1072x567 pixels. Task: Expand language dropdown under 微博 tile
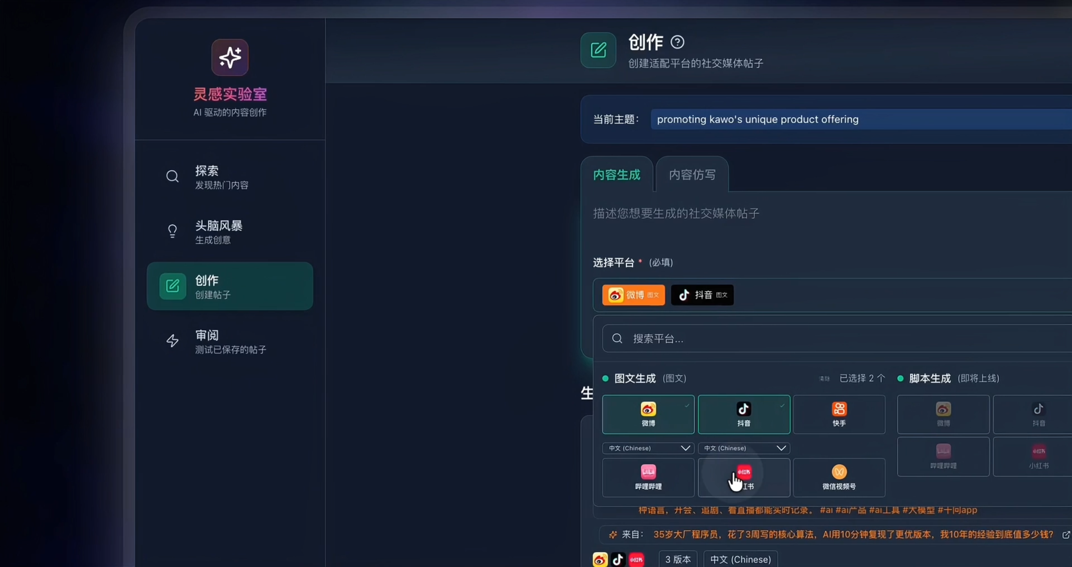coord(648,448)
